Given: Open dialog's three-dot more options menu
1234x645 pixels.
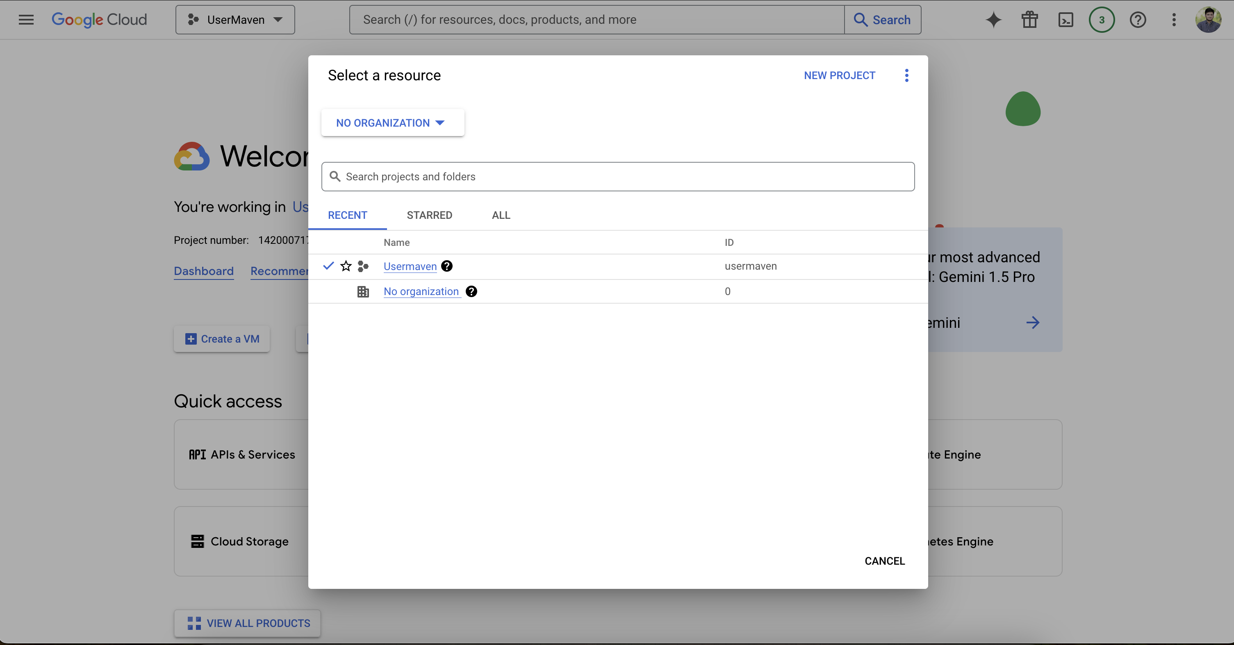Looking at the screenshot, I should [906, 75].
